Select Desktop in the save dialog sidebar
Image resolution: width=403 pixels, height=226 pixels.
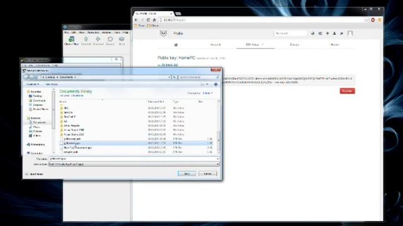pyautogui.click(x=35, y=96)
